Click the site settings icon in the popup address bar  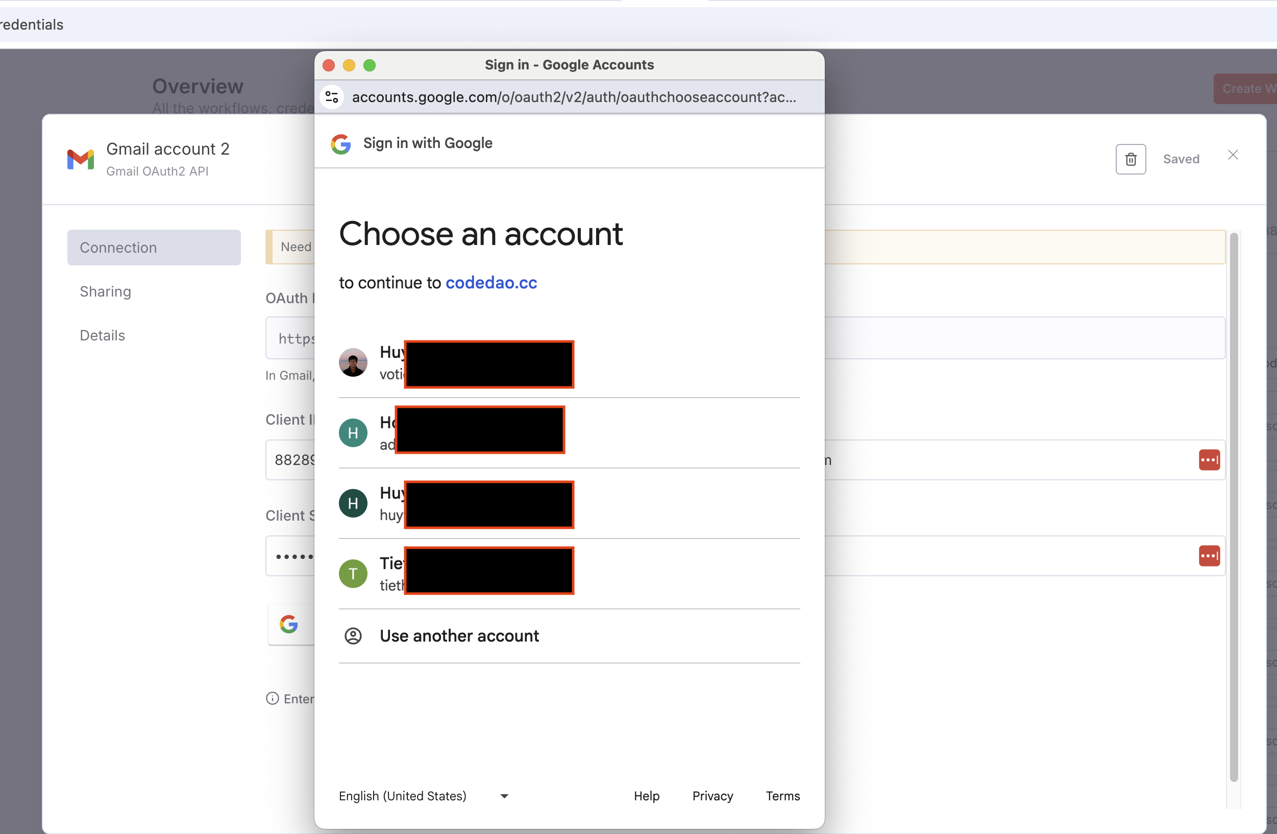tap(332, 97)
